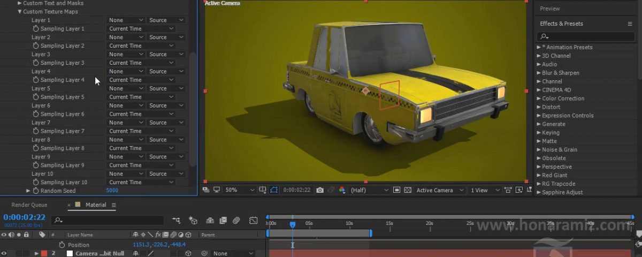This screenshot has height=257, width=642.
Task: Click the Material comp tab color square
Action: (78, 205)
